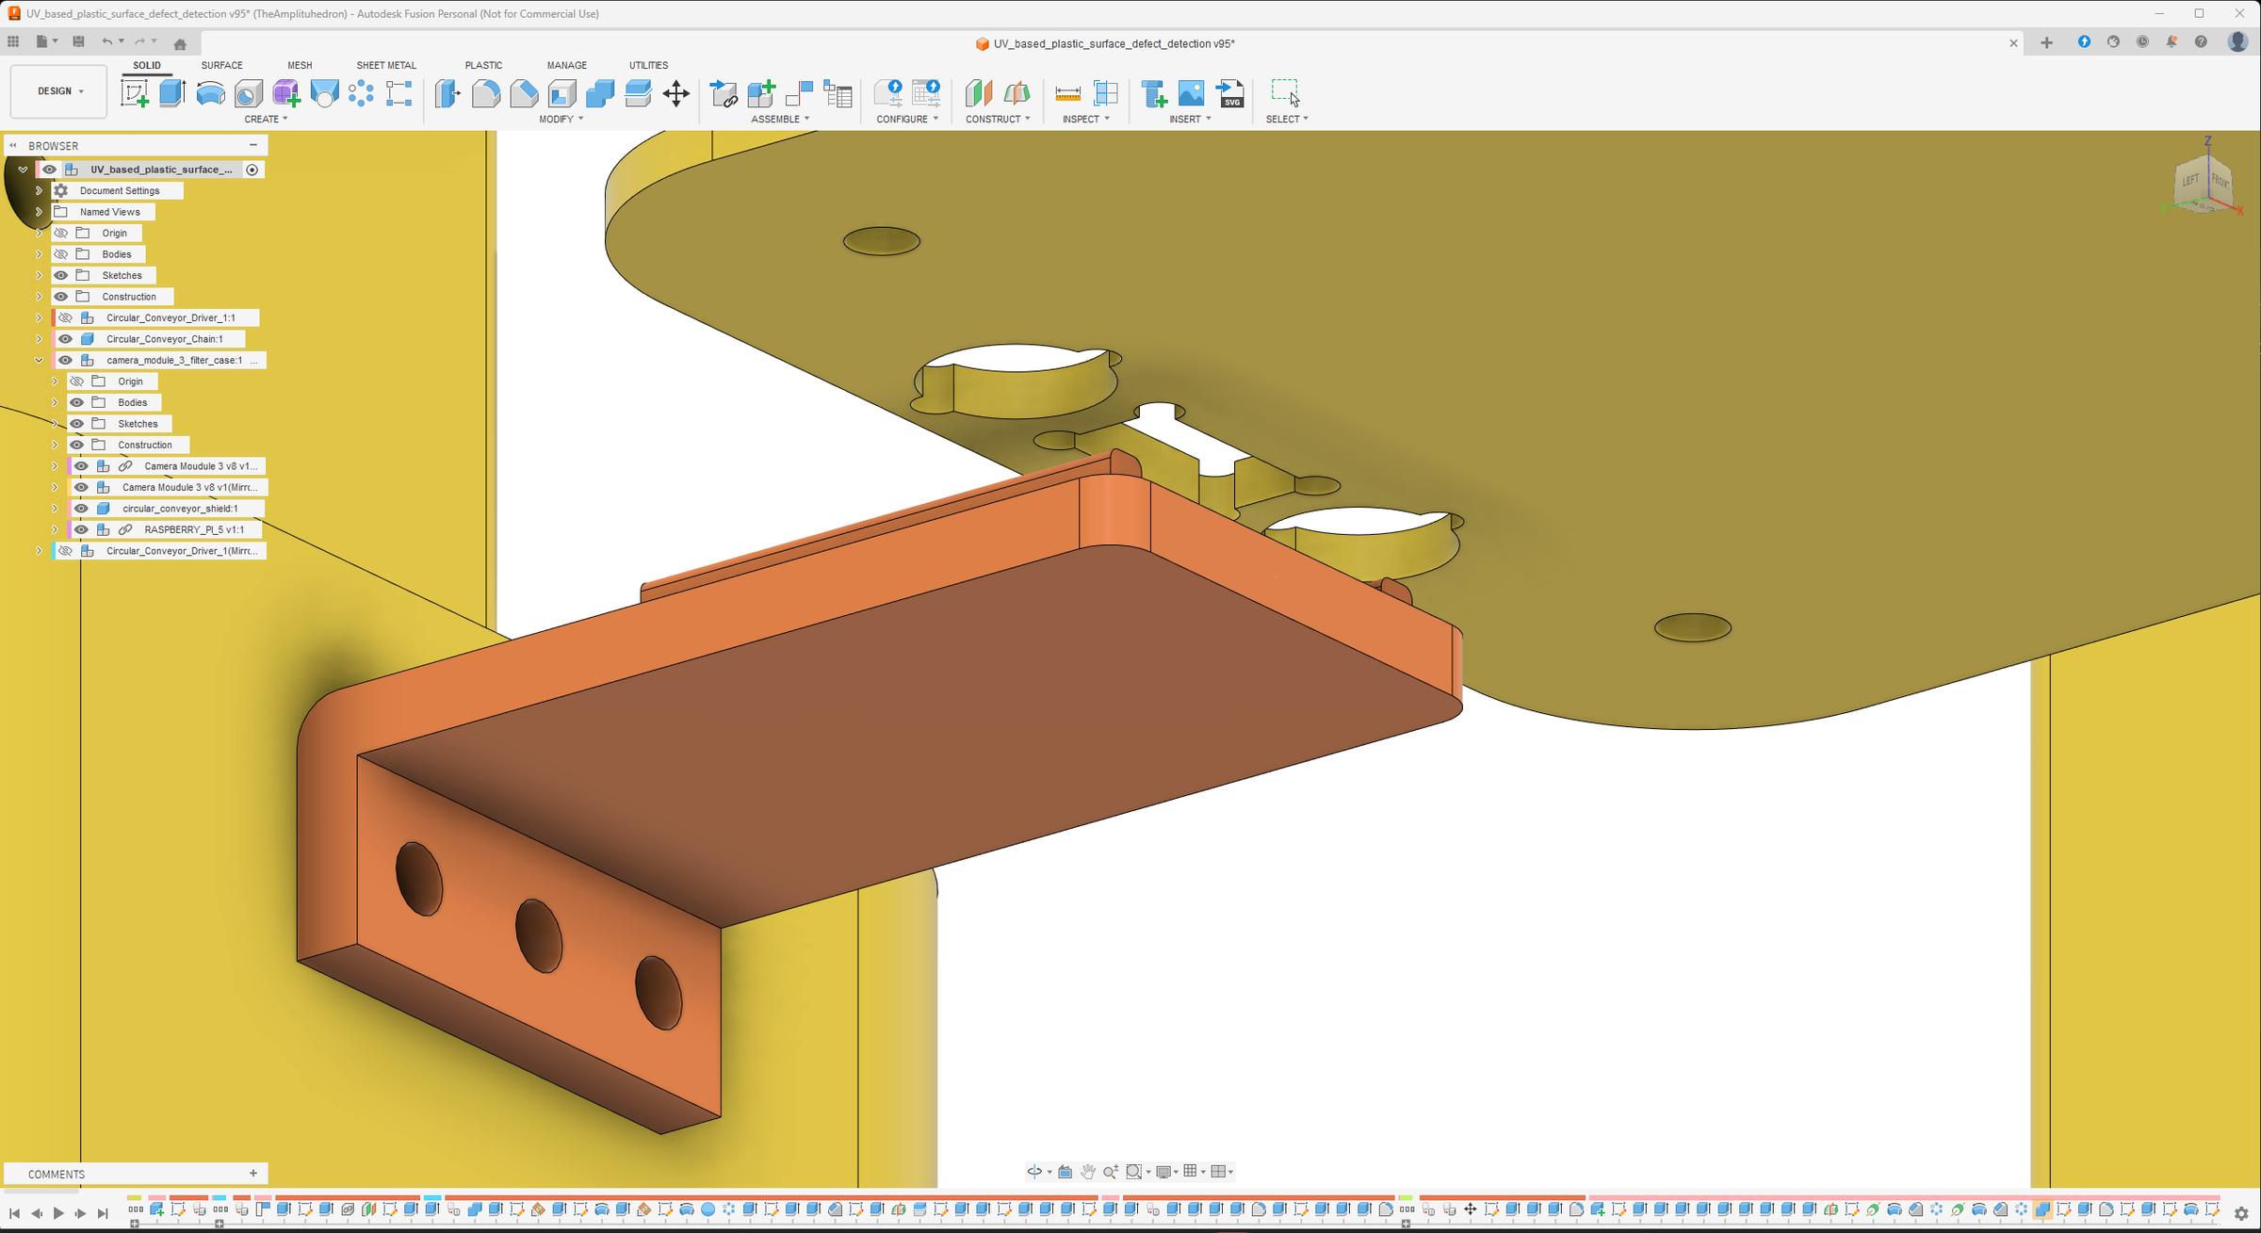Click the Home data panel icon
Image resolution: width=2261 pixels, height=1233 pixels.
[x=180, y=43]
